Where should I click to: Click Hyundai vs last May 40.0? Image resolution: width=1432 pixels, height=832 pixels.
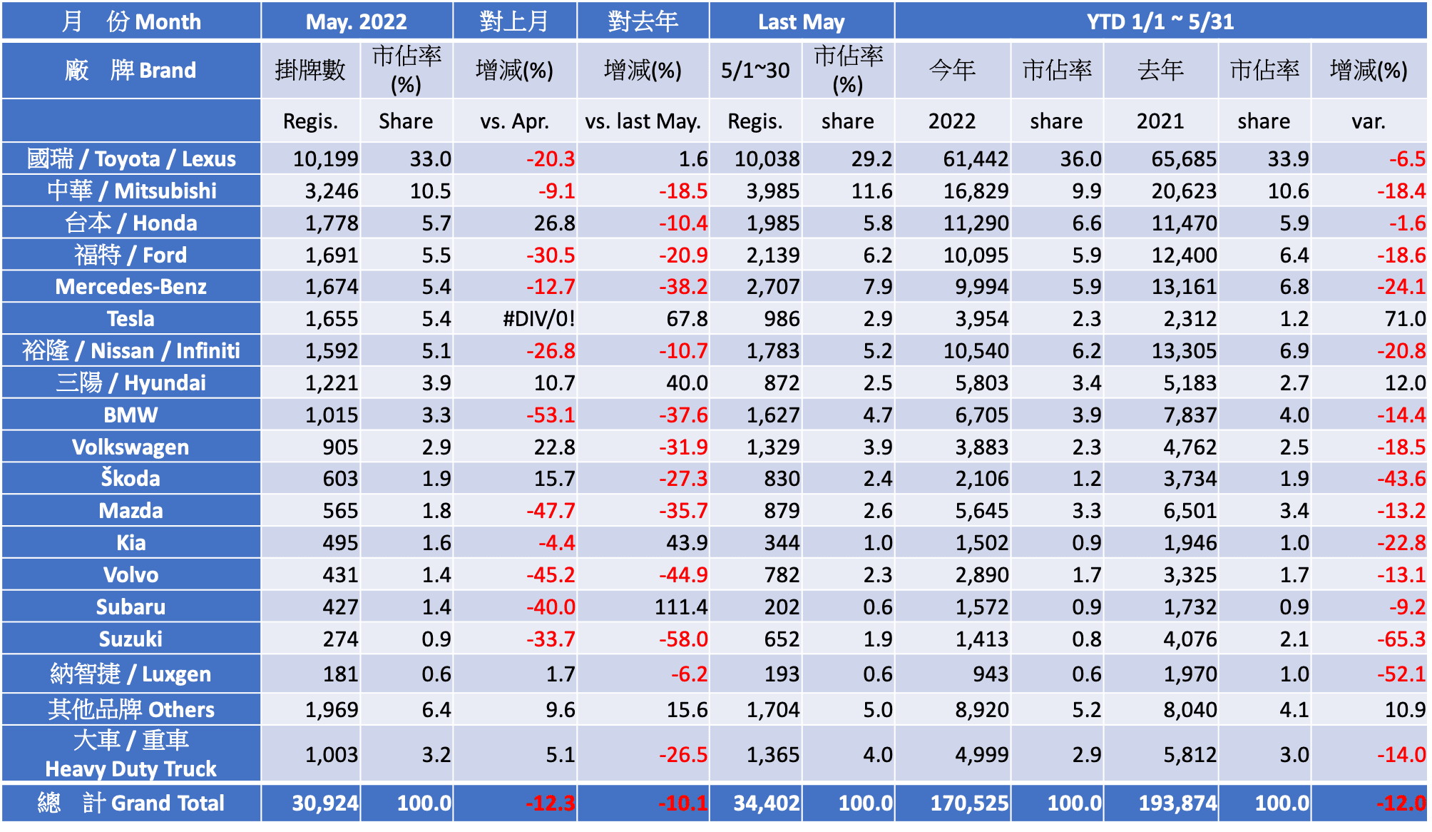point(643,382)
